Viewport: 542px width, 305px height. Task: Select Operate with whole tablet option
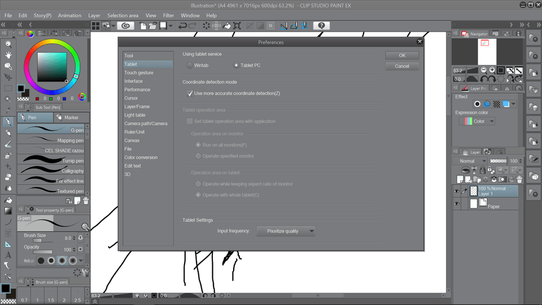tap(198, 195)
